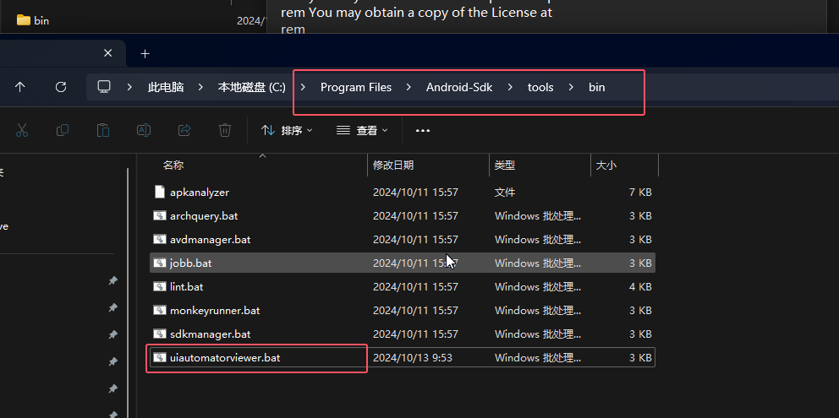839x418 pixels.
Task: Go to tools in the address bar
Action: (540, 87)
